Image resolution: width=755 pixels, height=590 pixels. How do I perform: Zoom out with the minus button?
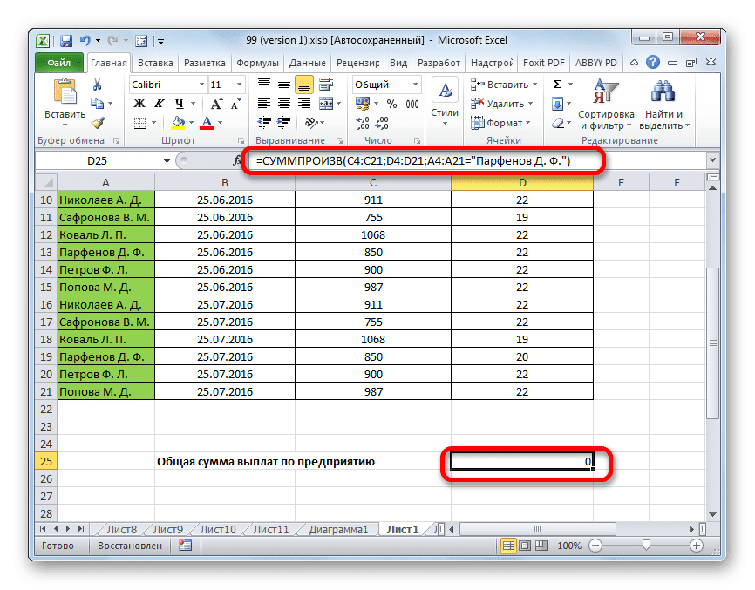coord(595,546)
